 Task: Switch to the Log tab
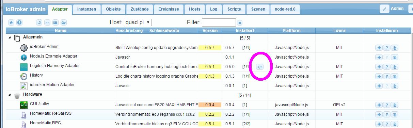pyautogui.click(x=214, y=10)
